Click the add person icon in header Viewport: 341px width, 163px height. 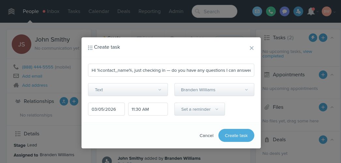(298, 11)
